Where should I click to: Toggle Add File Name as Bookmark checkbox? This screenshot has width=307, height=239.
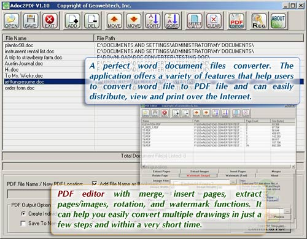(95, 184)
